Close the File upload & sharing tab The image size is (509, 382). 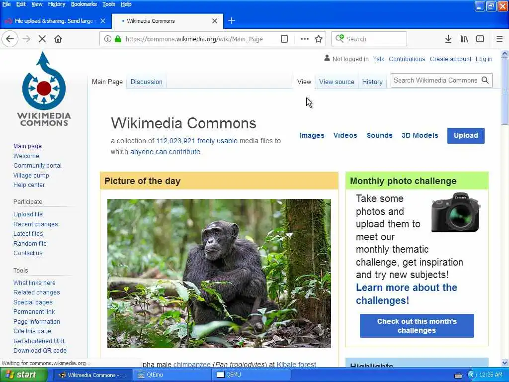(x=103, y=21)
